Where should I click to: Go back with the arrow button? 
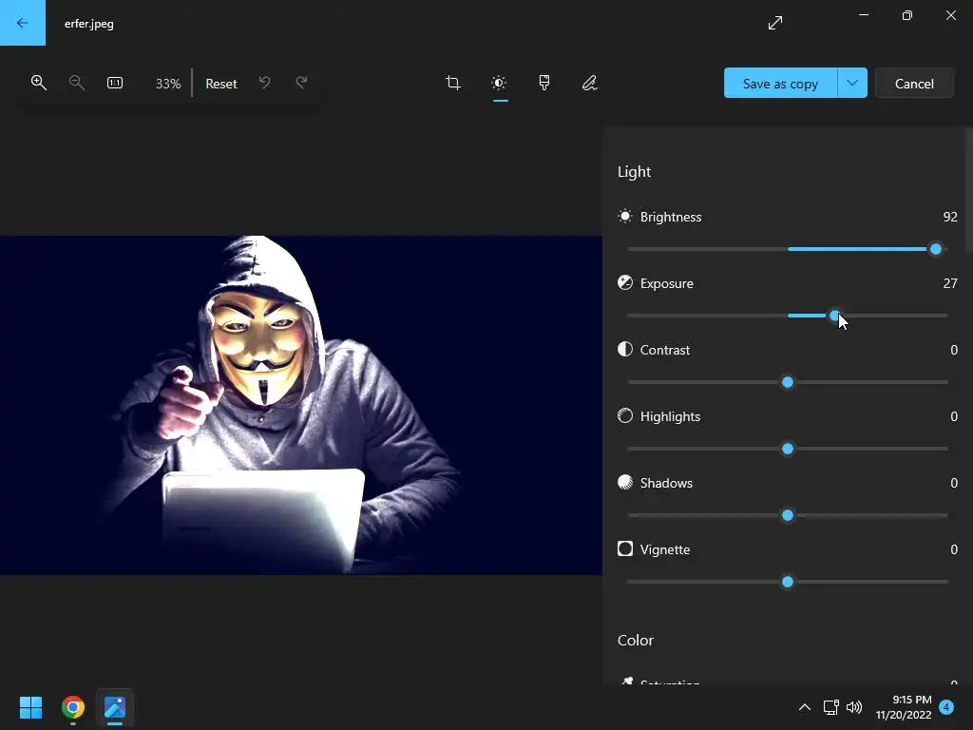coord(23,23)
